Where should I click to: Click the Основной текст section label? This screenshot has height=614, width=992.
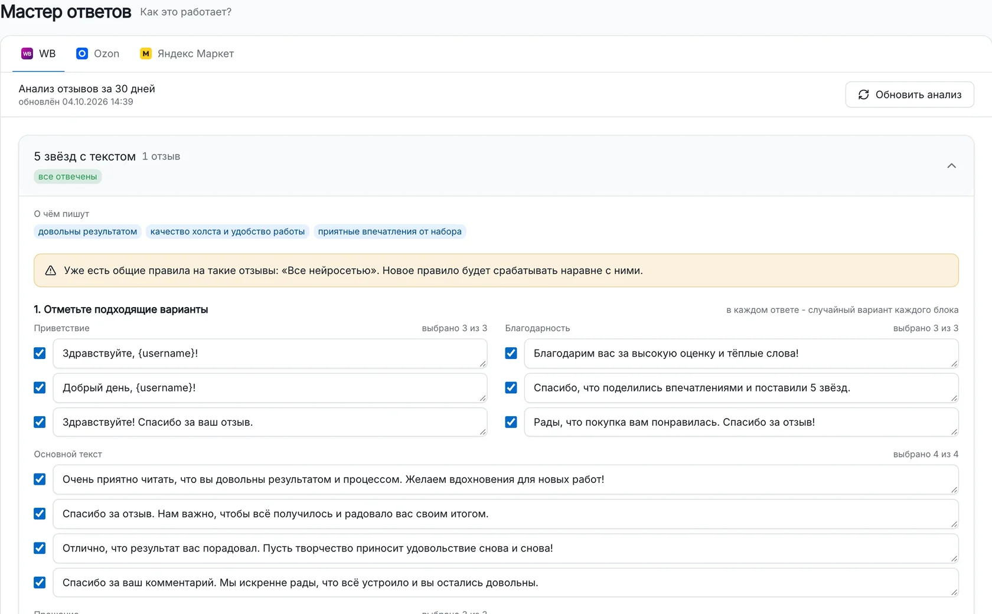click(x=68, y=454)
